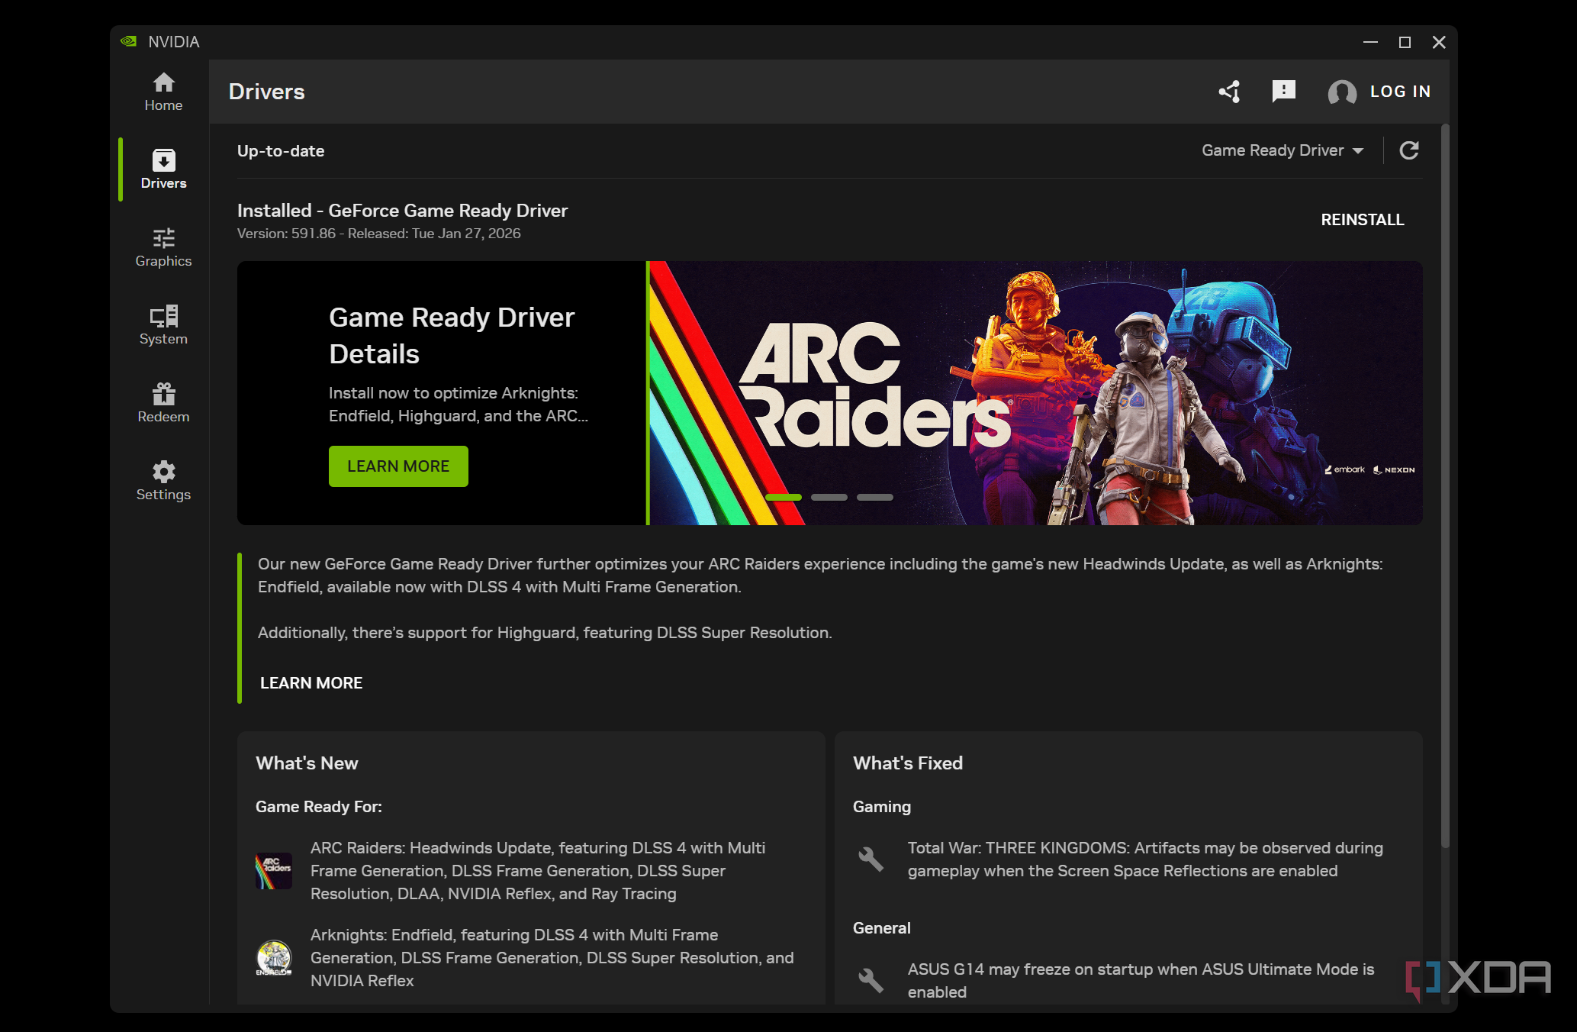Open the Settings gear in sidebar

pyautogui.click(x=163, y=481)
